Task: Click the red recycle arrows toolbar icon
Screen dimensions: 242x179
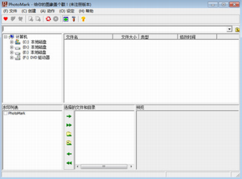Action: pyautogui.click(x=48, y=19)
